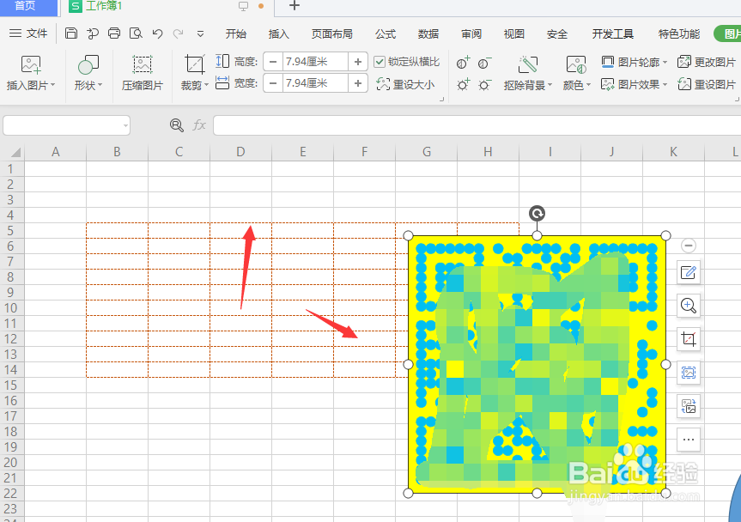The height and width of the screenshot is (522, 741).
Task: Click the 插入图片 button
Action: pyautogui.click(x=31, y=73)
